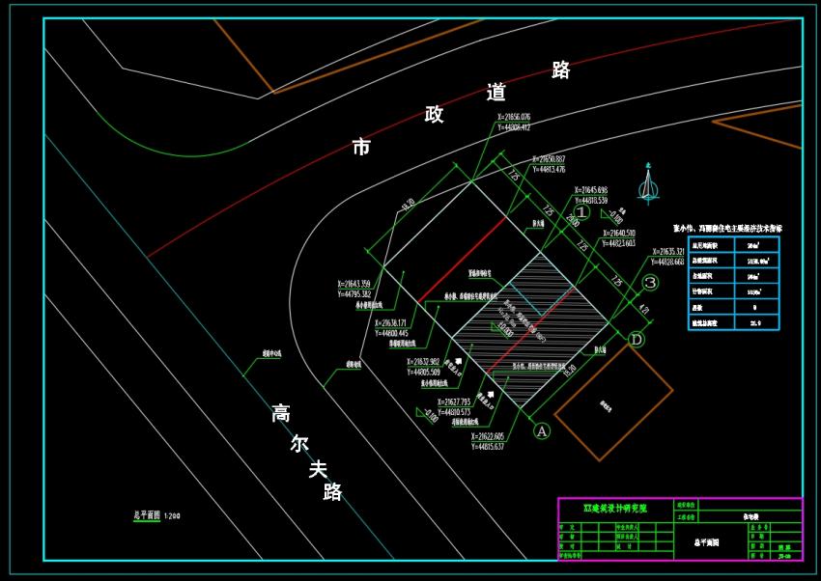821x581 pixels.
Task: Select coordinate text X=21645.698
Action: click(x=590, y=190)
